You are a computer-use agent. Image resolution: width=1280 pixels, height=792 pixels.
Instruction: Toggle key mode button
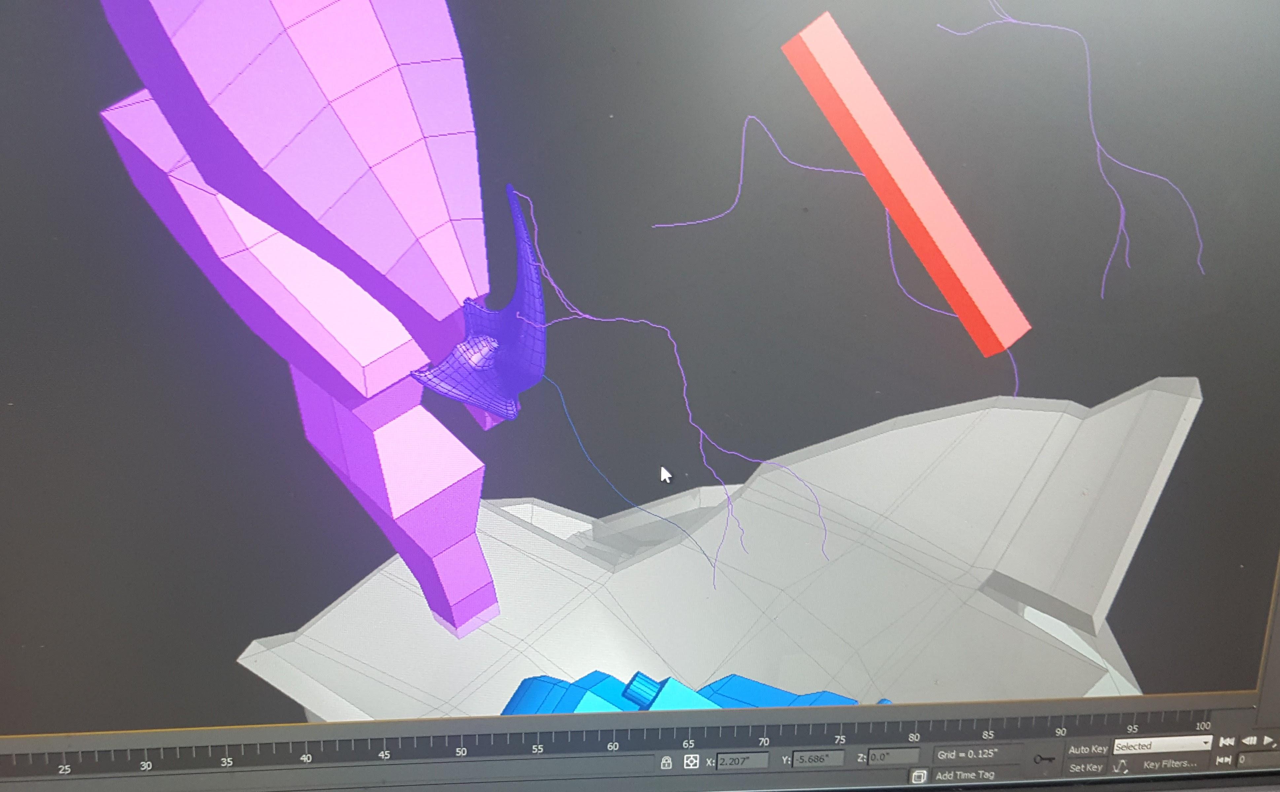(x=1224, y=761)
